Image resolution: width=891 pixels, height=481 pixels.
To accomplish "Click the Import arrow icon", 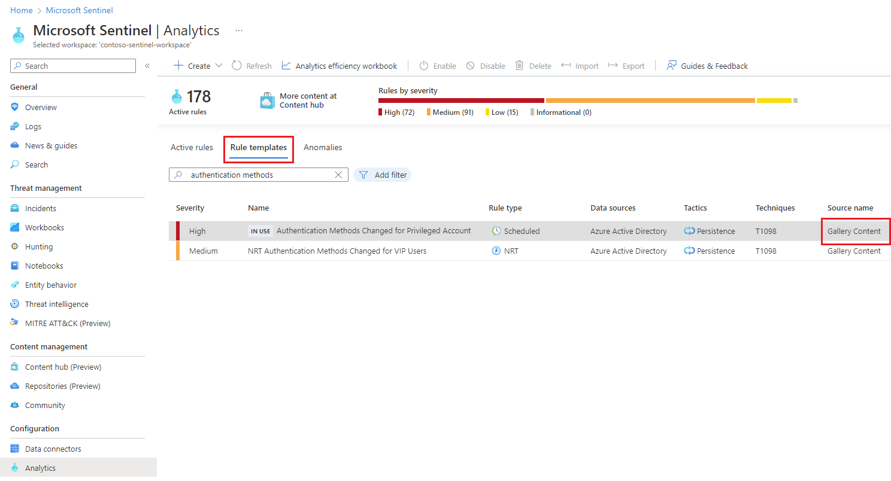I will pos(566,65).
